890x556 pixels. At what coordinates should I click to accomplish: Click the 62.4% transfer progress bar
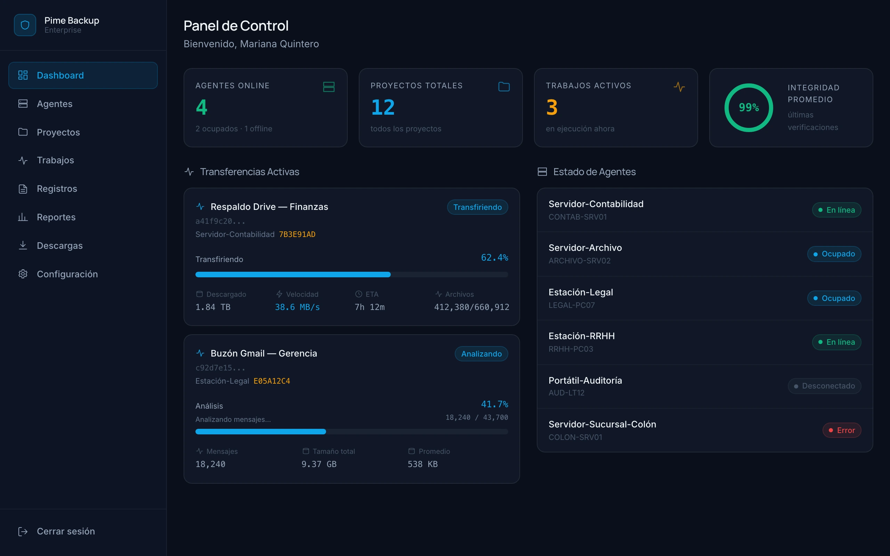click(x=351, y=274)
